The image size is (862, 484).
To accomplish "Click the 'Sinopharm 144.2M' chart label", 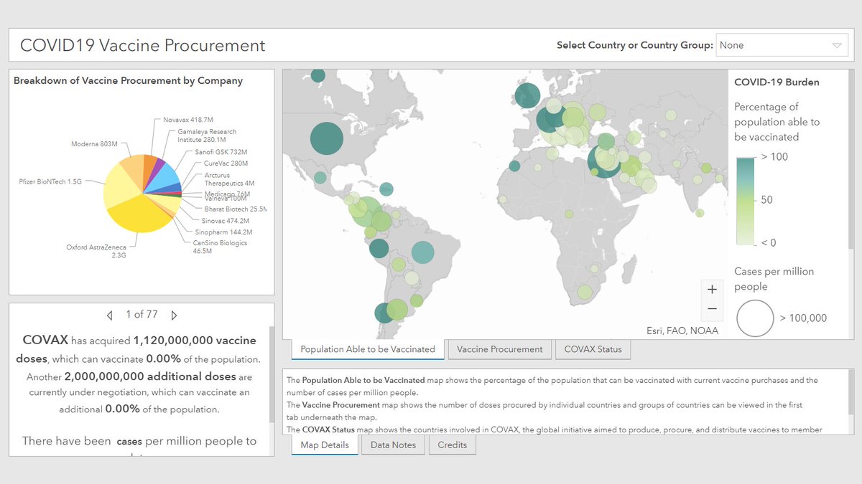I will pyautogui.click(x=223, y=232).
